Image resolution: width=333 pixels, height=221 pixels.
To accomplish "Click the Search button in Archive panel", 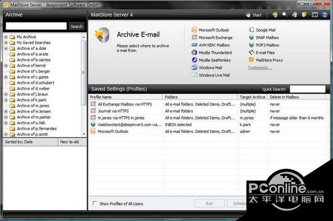I will pos(77,26).
